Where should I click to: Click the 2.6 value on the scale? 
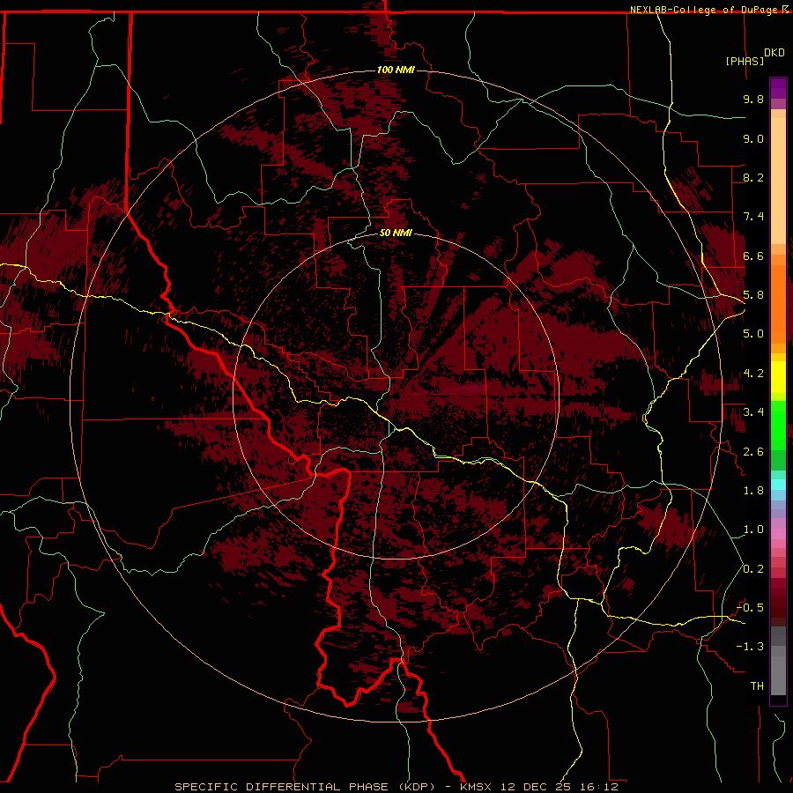(753, 451)
